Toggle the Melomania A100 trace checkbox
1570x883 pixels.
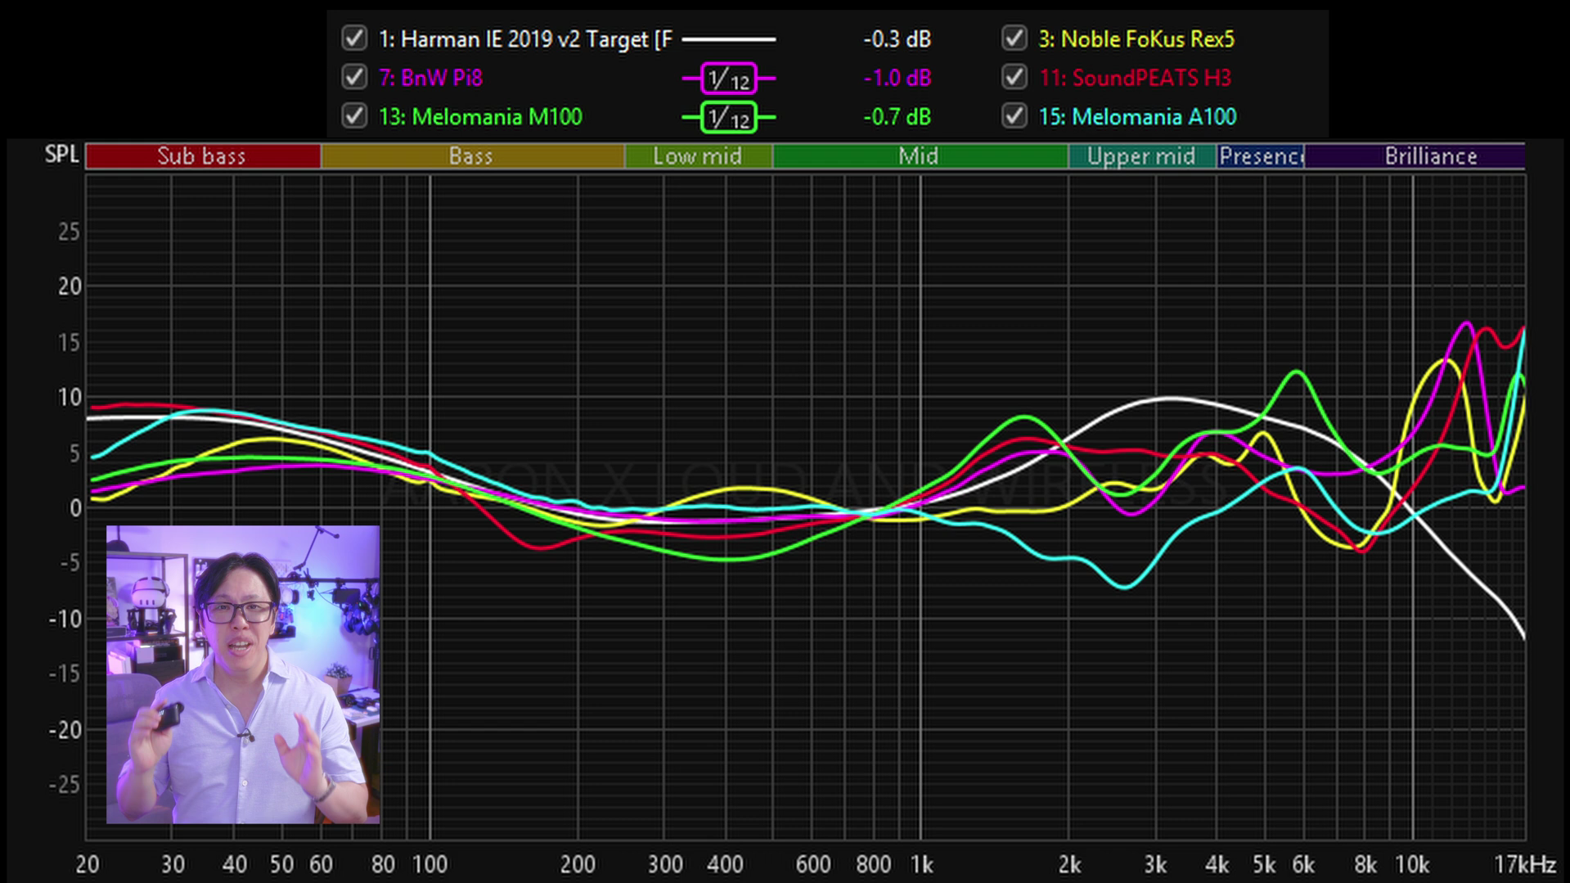1014,116
